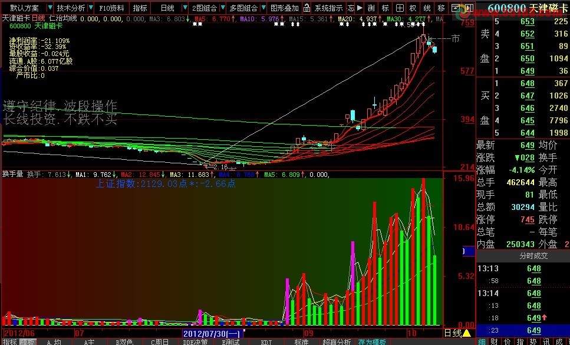The height and width of the screenshot is (345, 570).
Task: Select the 标准 template tab
Action: [301, 341]
